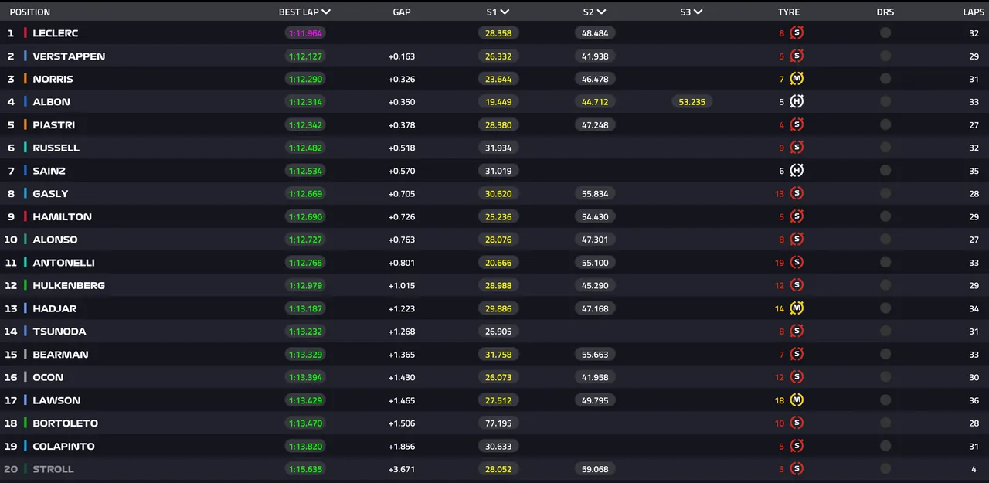Click the POSITION column header

(30, 12)
